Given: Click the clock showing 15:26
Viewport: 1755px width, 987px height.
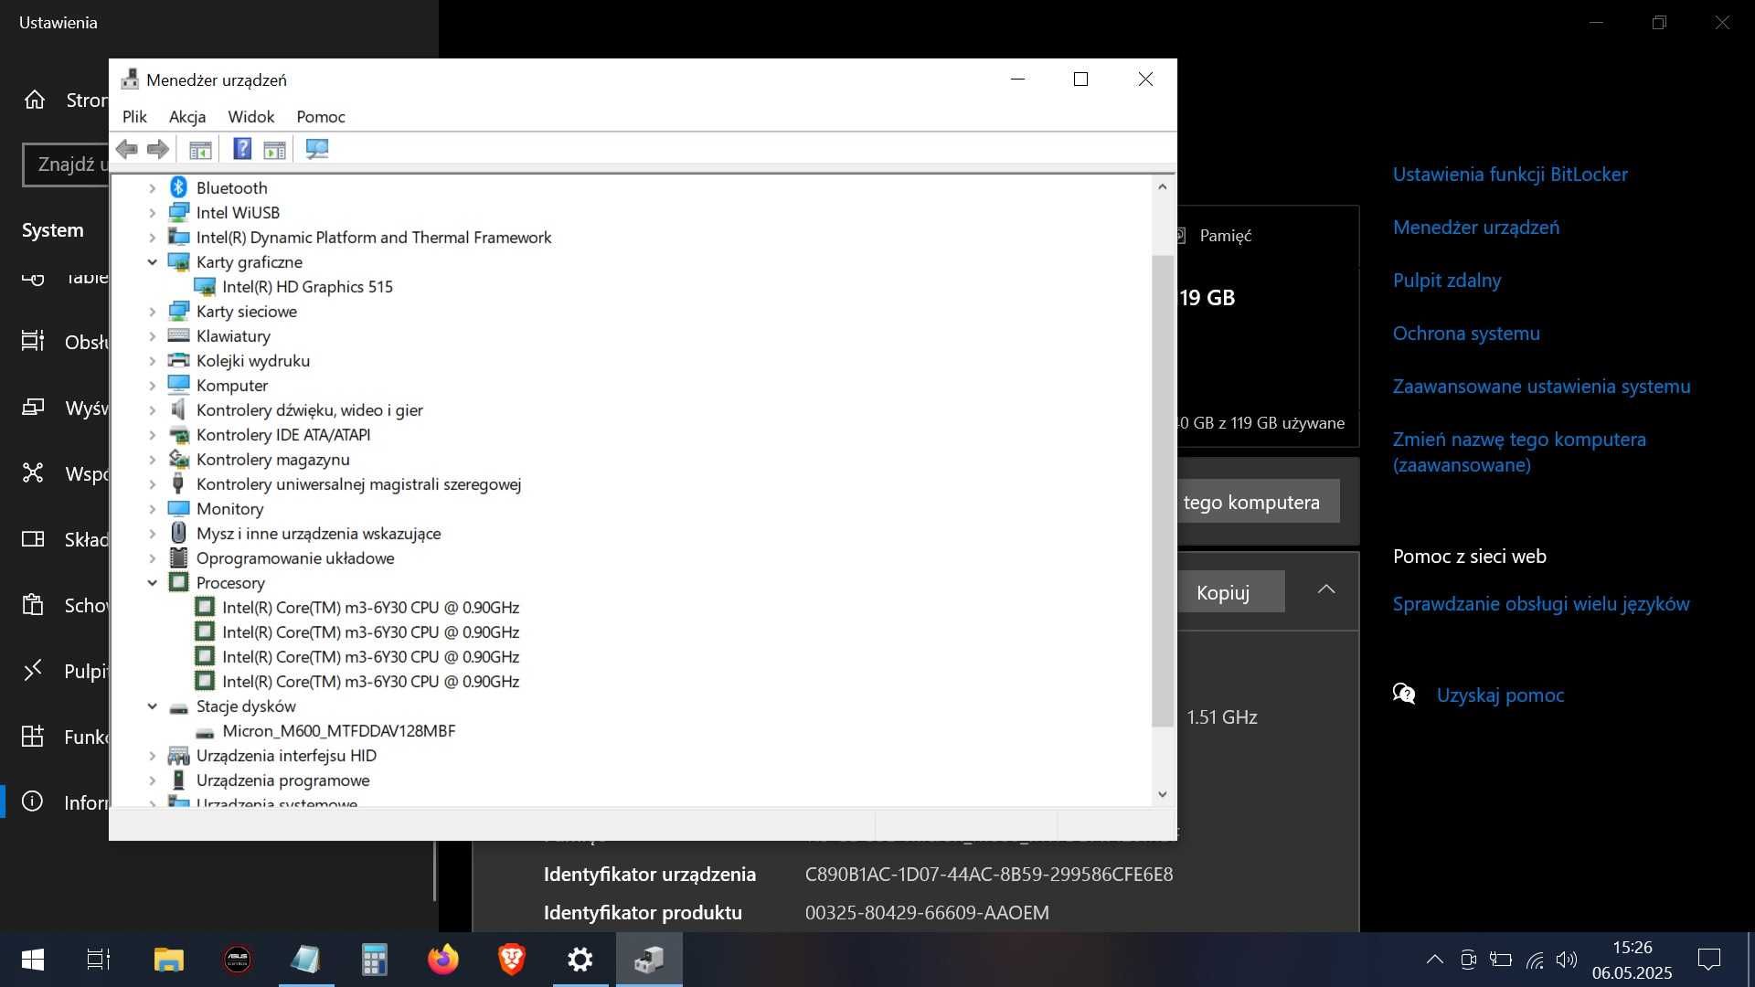Looking at the screenshot, I should [x=1633, y=948].
